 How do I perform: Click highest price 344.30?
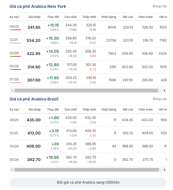tap(71, 25)
